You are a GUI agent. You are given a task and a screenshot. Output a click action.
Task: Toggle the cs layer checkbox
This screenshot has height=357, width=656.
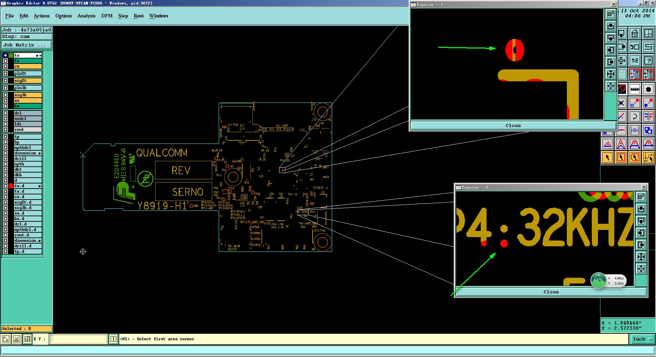point(5,66)
